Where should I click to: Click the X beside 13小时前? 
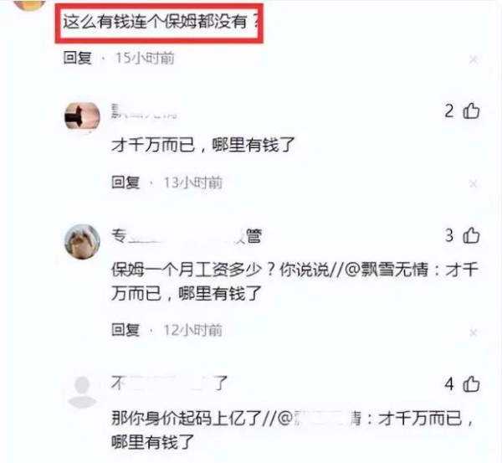(474, 184)
